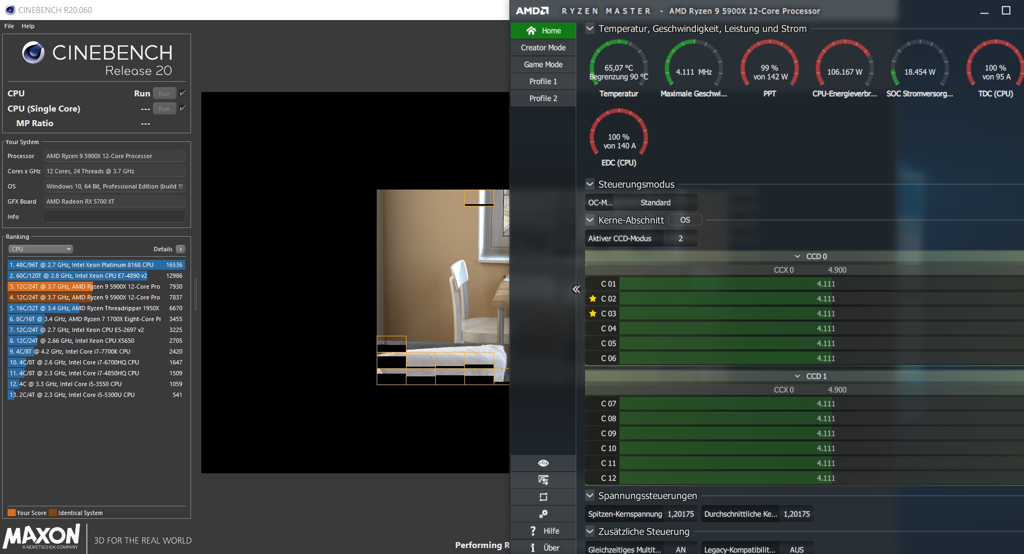Click the Hilfe question mark icon
The image size is (1024, 554).
click(533, 531)
